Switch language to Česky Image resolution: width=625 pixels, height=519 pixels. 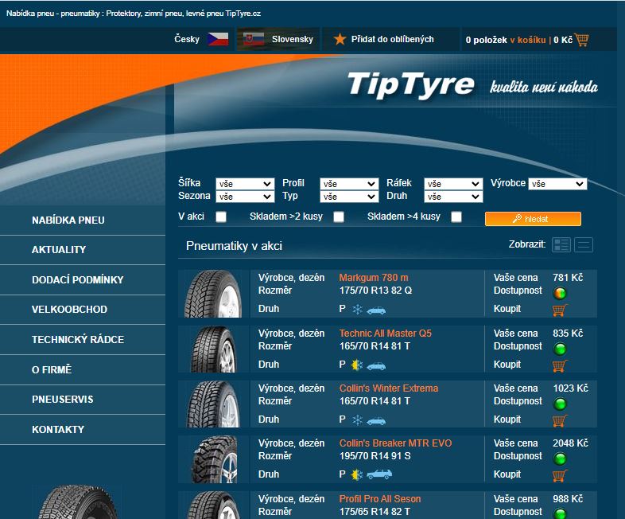[187, 39]
